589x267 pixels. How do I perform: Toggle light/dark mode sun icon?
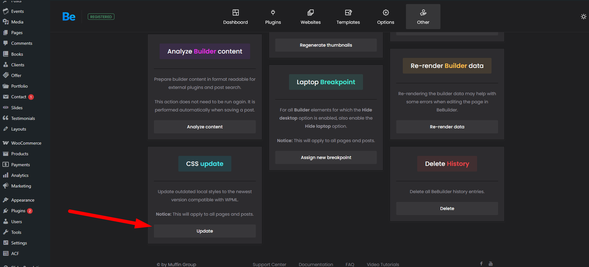583,17
